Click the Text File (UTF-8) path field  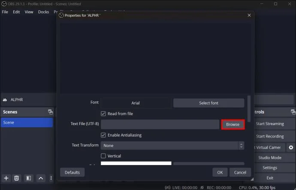[160, 124]
